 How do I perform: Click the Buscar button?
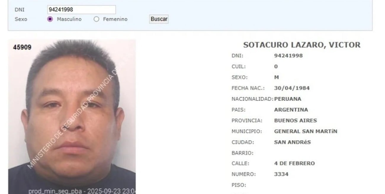coord(159,19)
